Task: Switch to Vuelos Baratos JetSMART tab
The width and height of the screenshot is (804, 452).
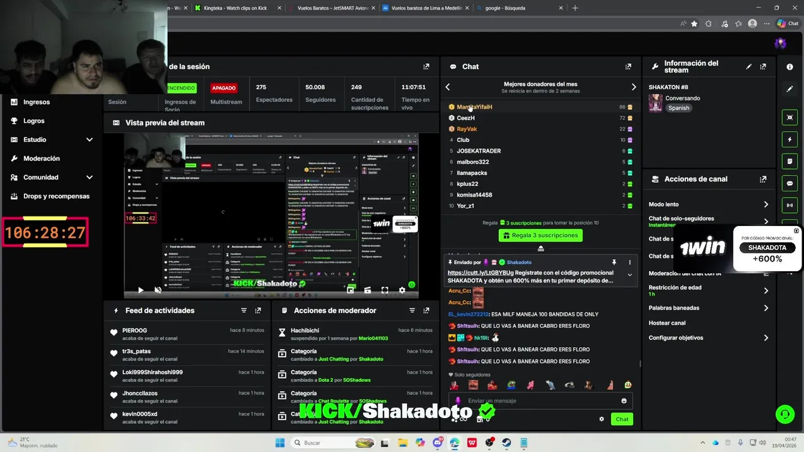Action: (332, 8)
